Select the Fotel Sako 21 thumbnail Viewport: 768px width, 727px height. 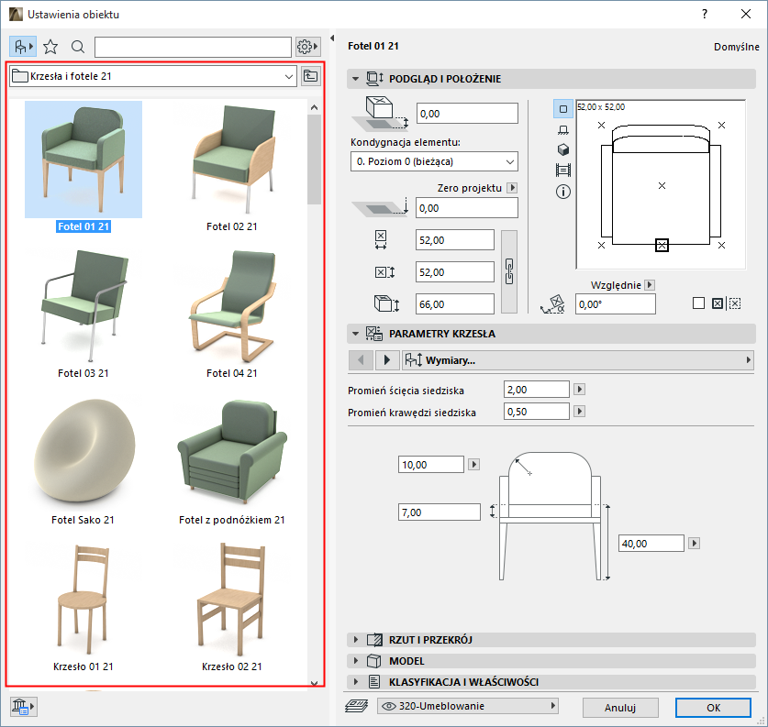83,458
